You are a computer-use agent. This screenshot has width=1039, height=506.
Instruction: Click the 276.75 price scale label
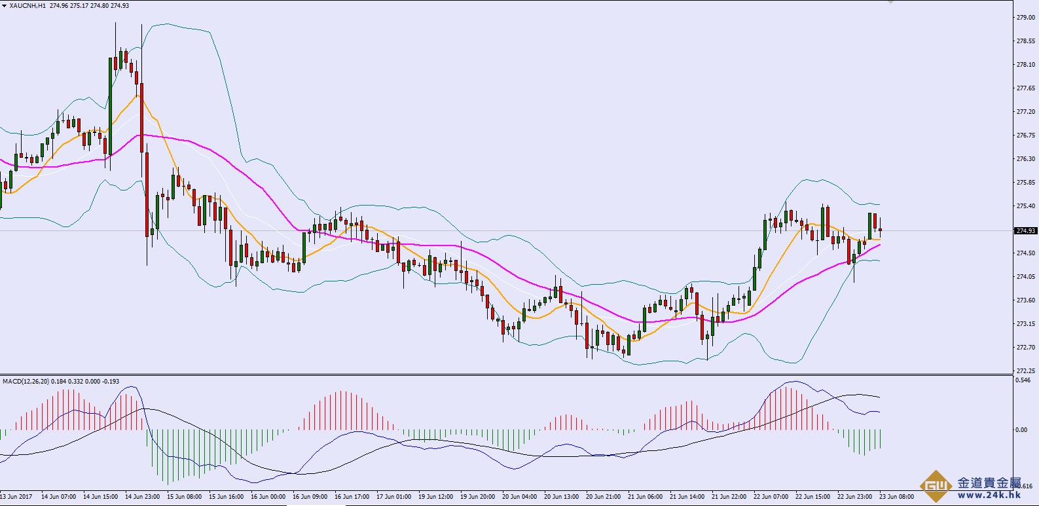click(1026, 136)
